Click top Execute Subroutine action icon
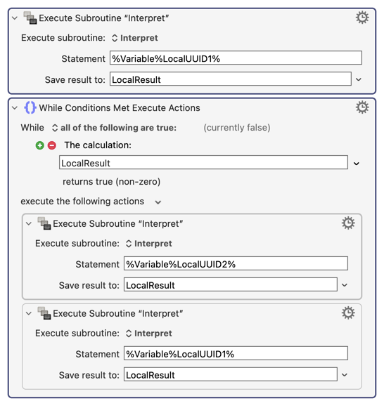 tap(30, 18)
